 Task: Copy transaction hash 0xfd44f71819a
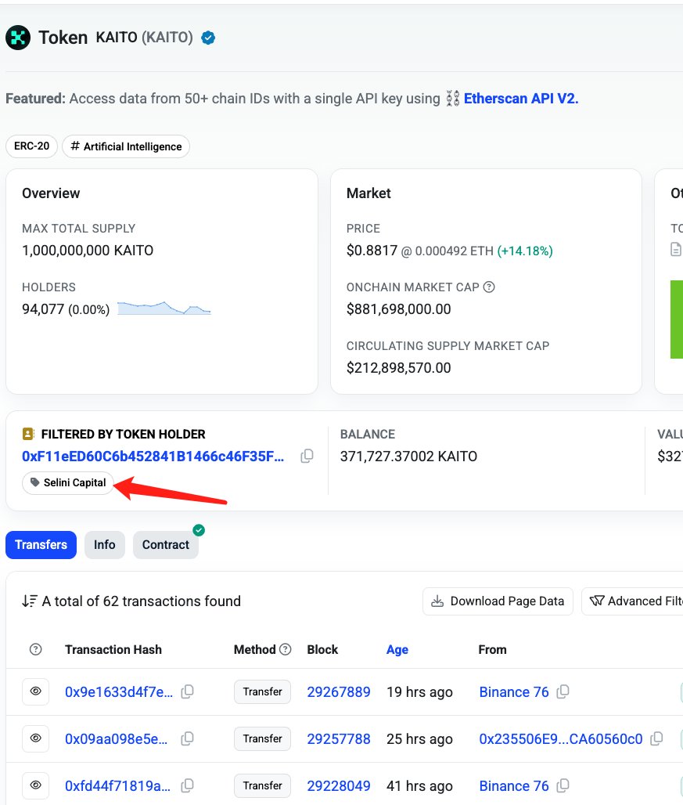click(188, 785)
